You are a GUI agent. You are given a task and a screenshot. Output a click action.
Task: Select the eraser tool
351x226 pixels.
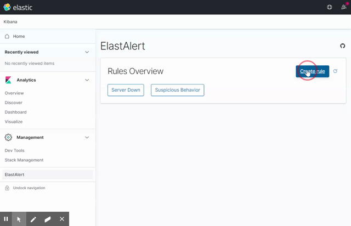48,219
